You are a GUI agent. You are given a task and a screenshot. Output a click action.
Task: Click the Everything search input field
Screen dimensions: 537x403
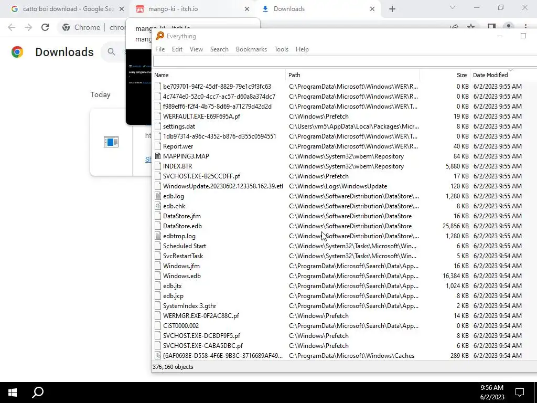pyautogui.click(x=345, y=61)
